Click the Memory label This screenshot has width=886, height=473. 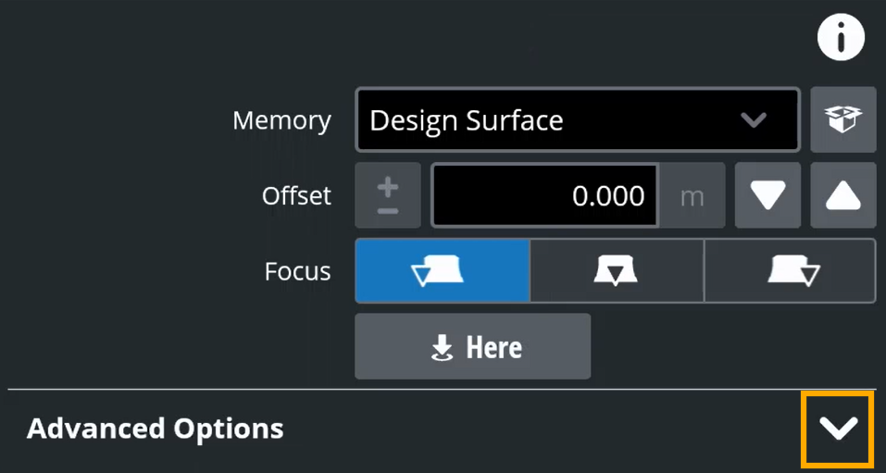[x=282, y=120]
